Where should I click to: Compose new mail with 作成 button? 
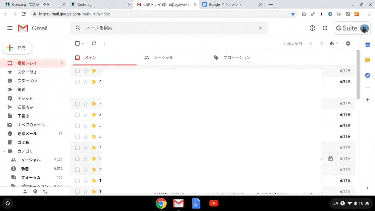[17, 48]
